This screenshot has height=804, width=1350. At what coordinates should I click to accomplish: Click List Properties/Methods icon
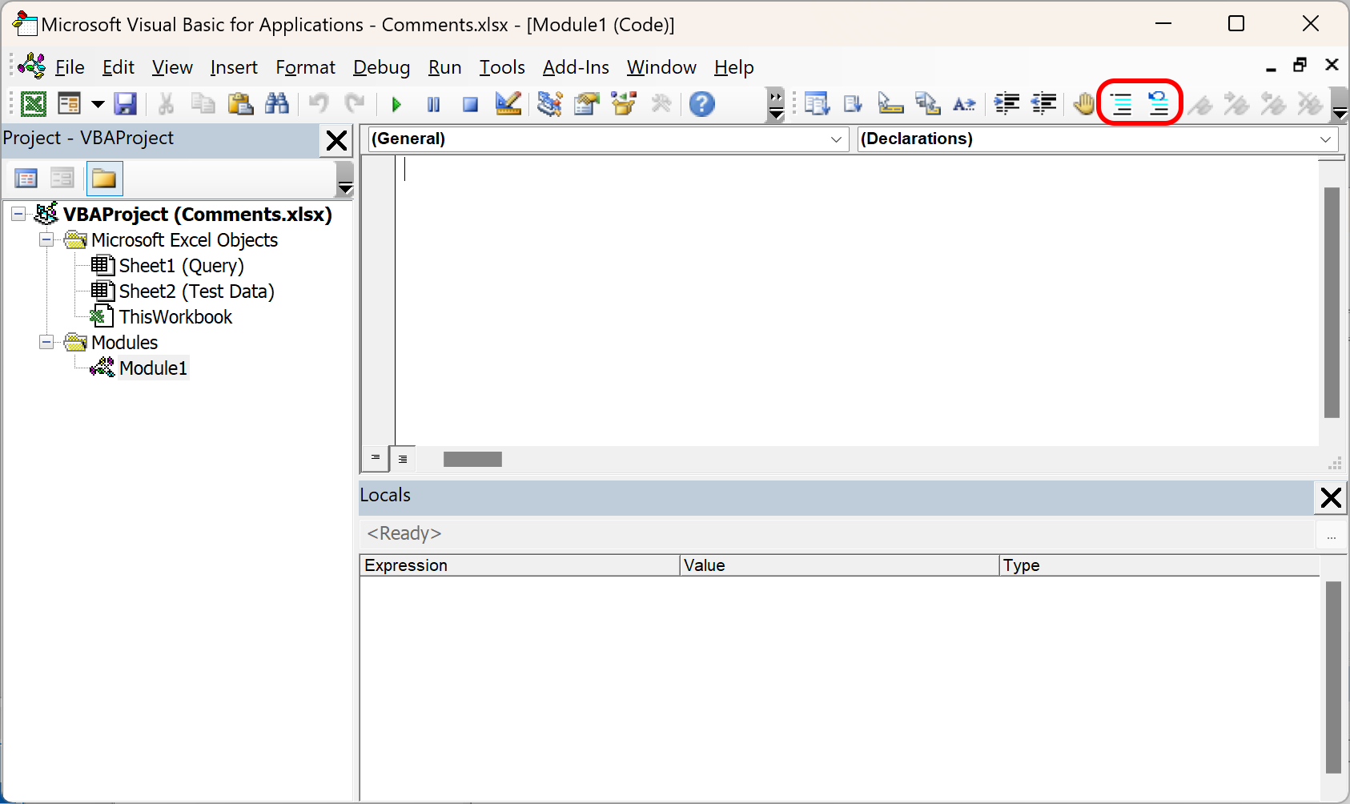coord(817,104)
